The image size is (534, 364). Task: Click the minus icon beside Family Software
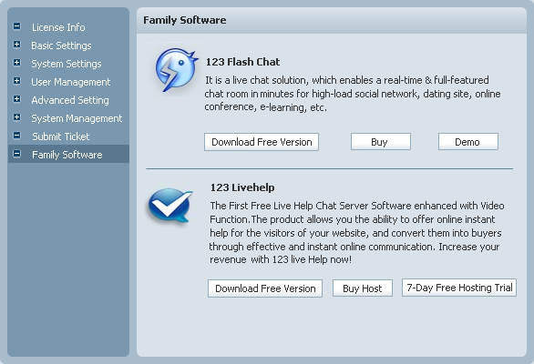(16, 154)
